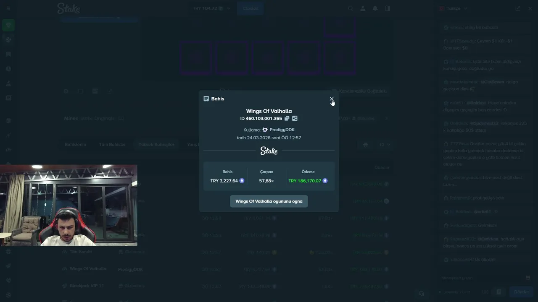Open ProdigyDDK user profile link
This screenshot has width=538, height=302.
[x=282, y=130]
